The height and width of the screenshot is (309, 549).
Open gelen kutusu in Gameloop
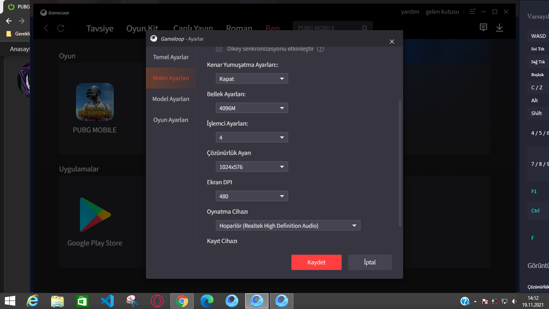[442, 12]
